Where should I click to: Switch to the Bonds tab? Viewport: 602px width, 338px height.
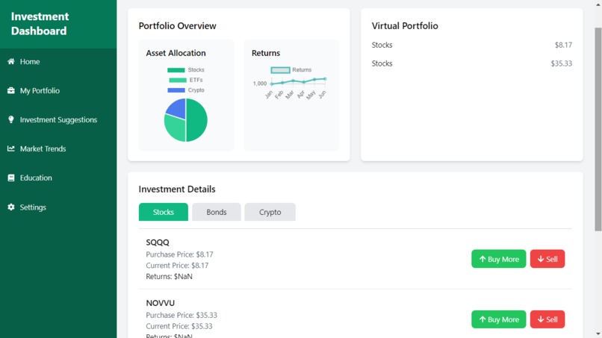pyautogui.click(x=217, y=212)
